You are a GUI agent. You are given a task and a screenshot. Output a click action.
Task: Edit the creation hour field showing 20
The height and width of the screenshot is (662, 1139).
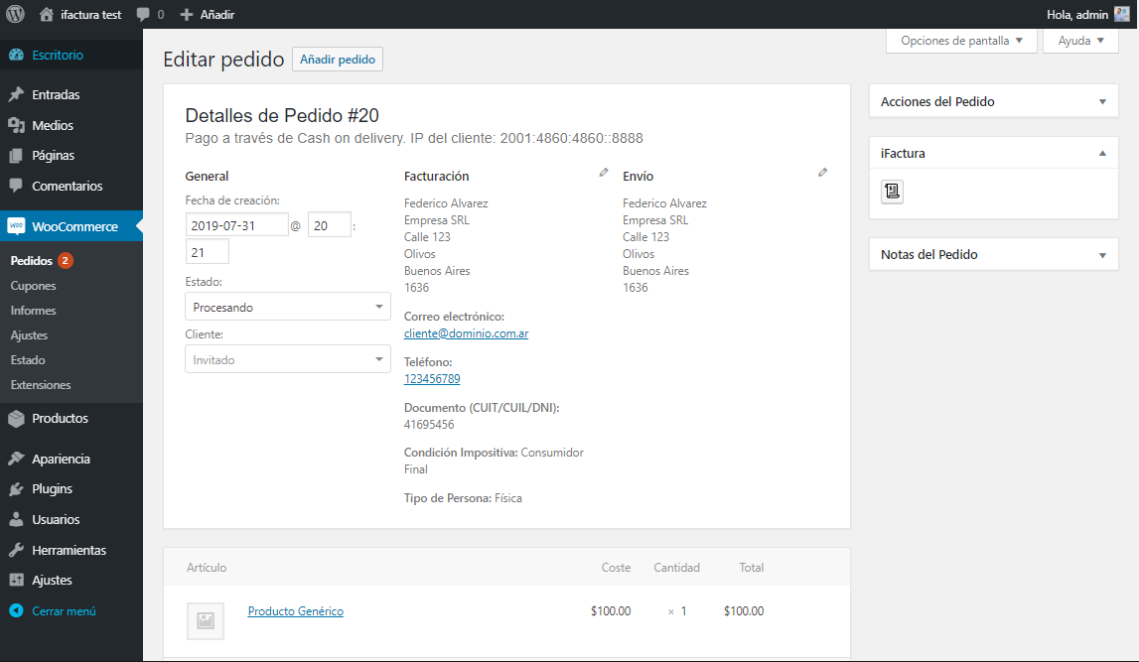point(330,225)
